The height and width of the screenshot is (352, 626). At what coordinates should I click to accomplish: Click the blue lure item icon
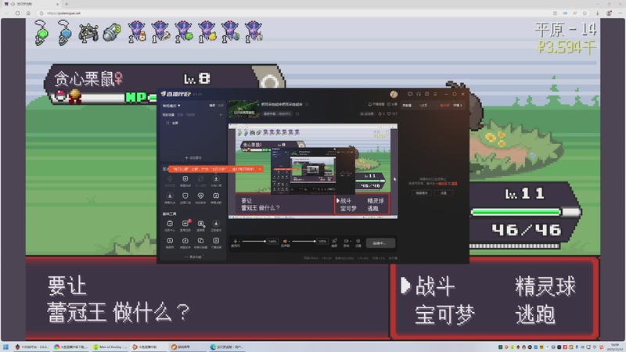coord(64,32)
